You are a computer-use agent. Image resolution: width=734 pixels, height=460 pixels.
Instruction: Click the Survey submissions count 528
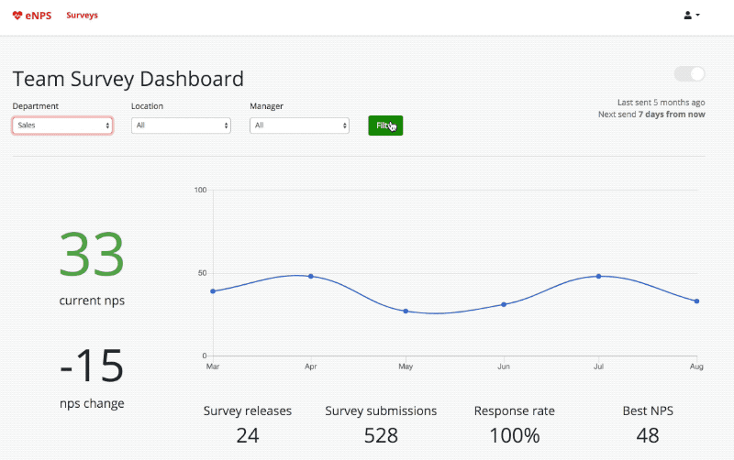tap(381, 435)
